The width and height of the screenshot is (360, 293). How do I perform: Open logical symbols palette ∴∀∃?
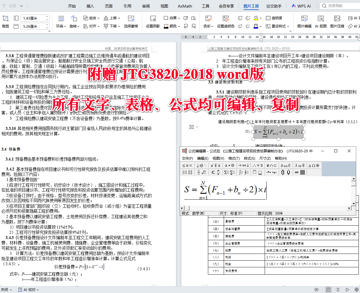258,165
